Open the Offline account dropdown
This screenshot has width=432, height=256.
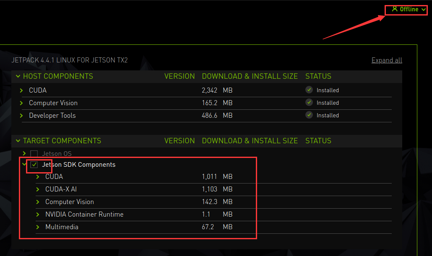pyautogui.click(x=409, y=9)
